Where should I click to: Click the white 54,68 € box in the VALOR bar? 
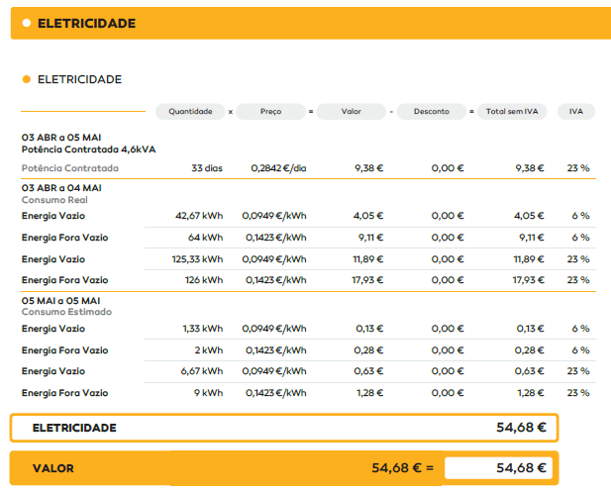click(498, 467)
